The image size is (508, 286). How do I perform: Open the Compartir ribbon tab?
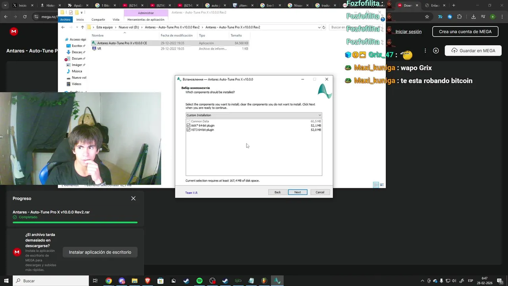point(98,19)
